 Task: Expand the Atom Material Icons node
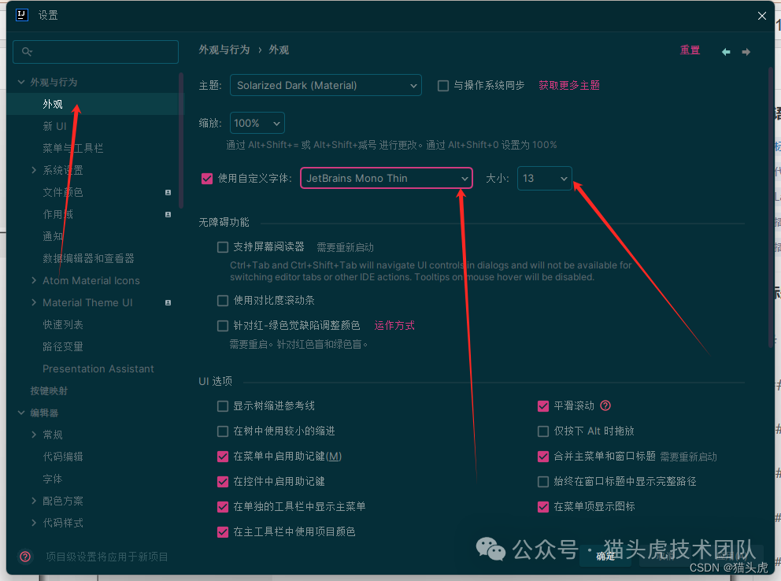(x=33, y=280)
